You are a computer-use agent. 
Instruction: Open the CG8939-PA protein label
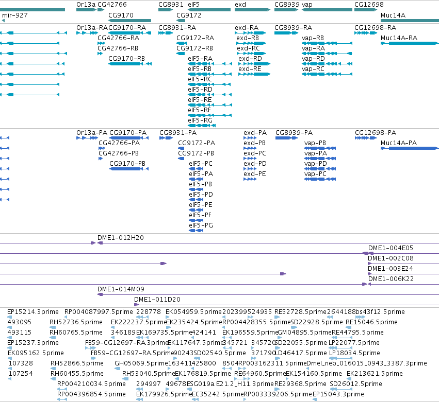(x=294, y=133)
